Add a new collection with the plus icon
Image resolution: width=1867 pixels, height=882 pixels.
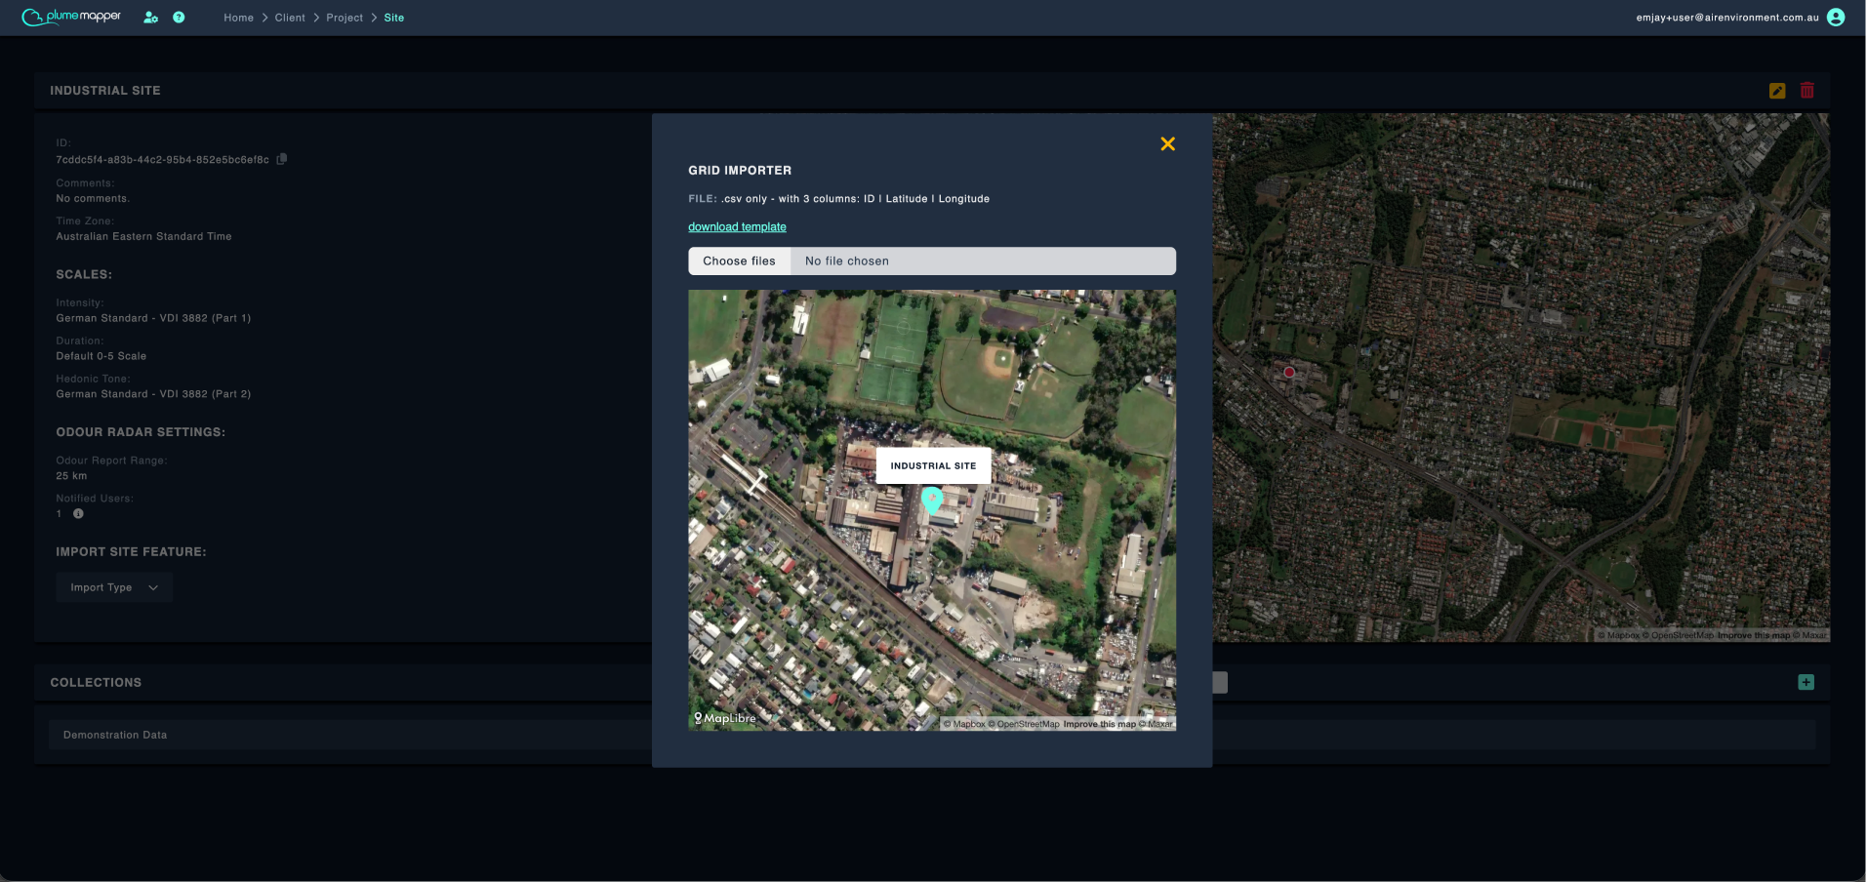pos(1806,682)
